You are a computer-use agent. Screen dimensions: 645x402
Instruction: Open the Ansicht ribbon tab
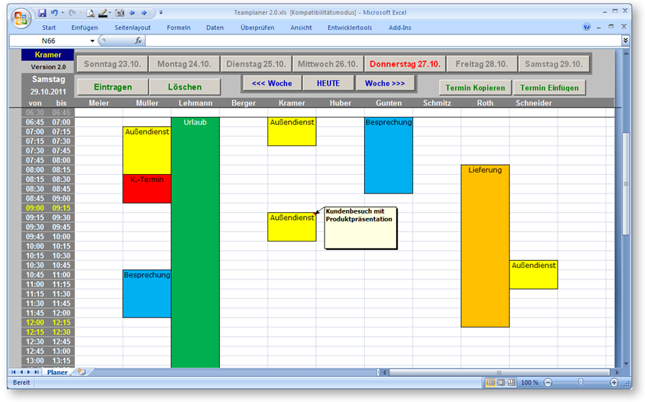point(301,27)
